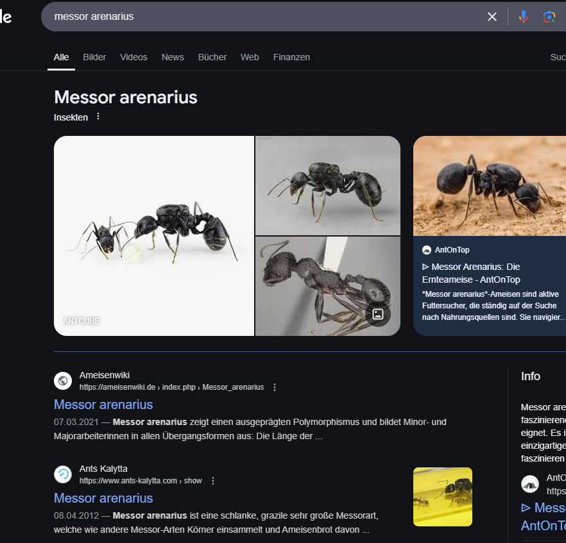Click the Ameisenwiki globe favicon
This screenshot has width=566, height=543.
pyautogui.click(x=63, y=381)
